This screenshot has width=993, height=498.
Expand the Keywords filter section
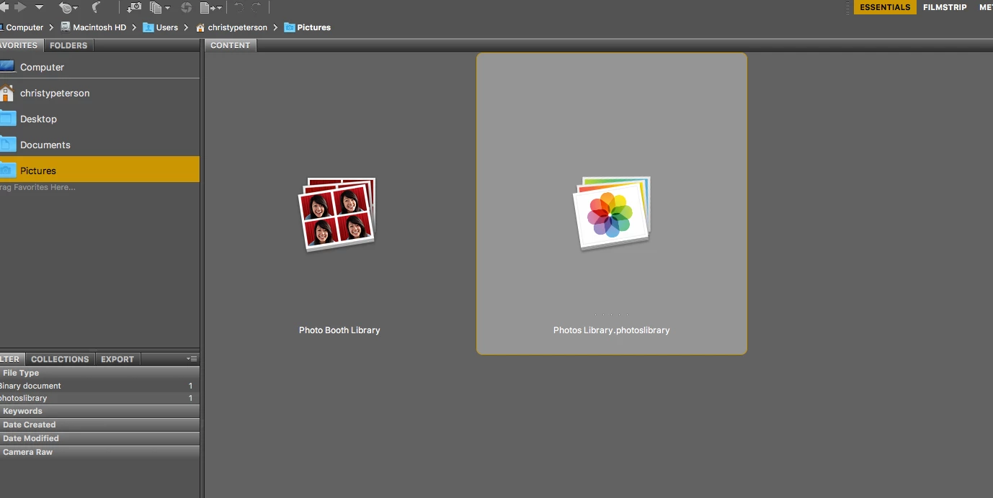(x=99, y=411)
